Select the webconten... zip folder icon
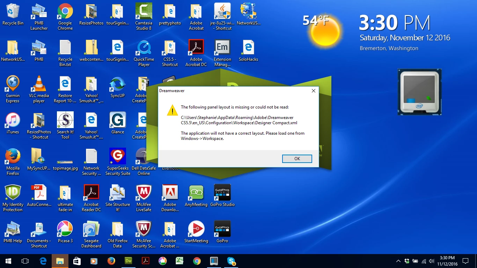 click(91, 51)
